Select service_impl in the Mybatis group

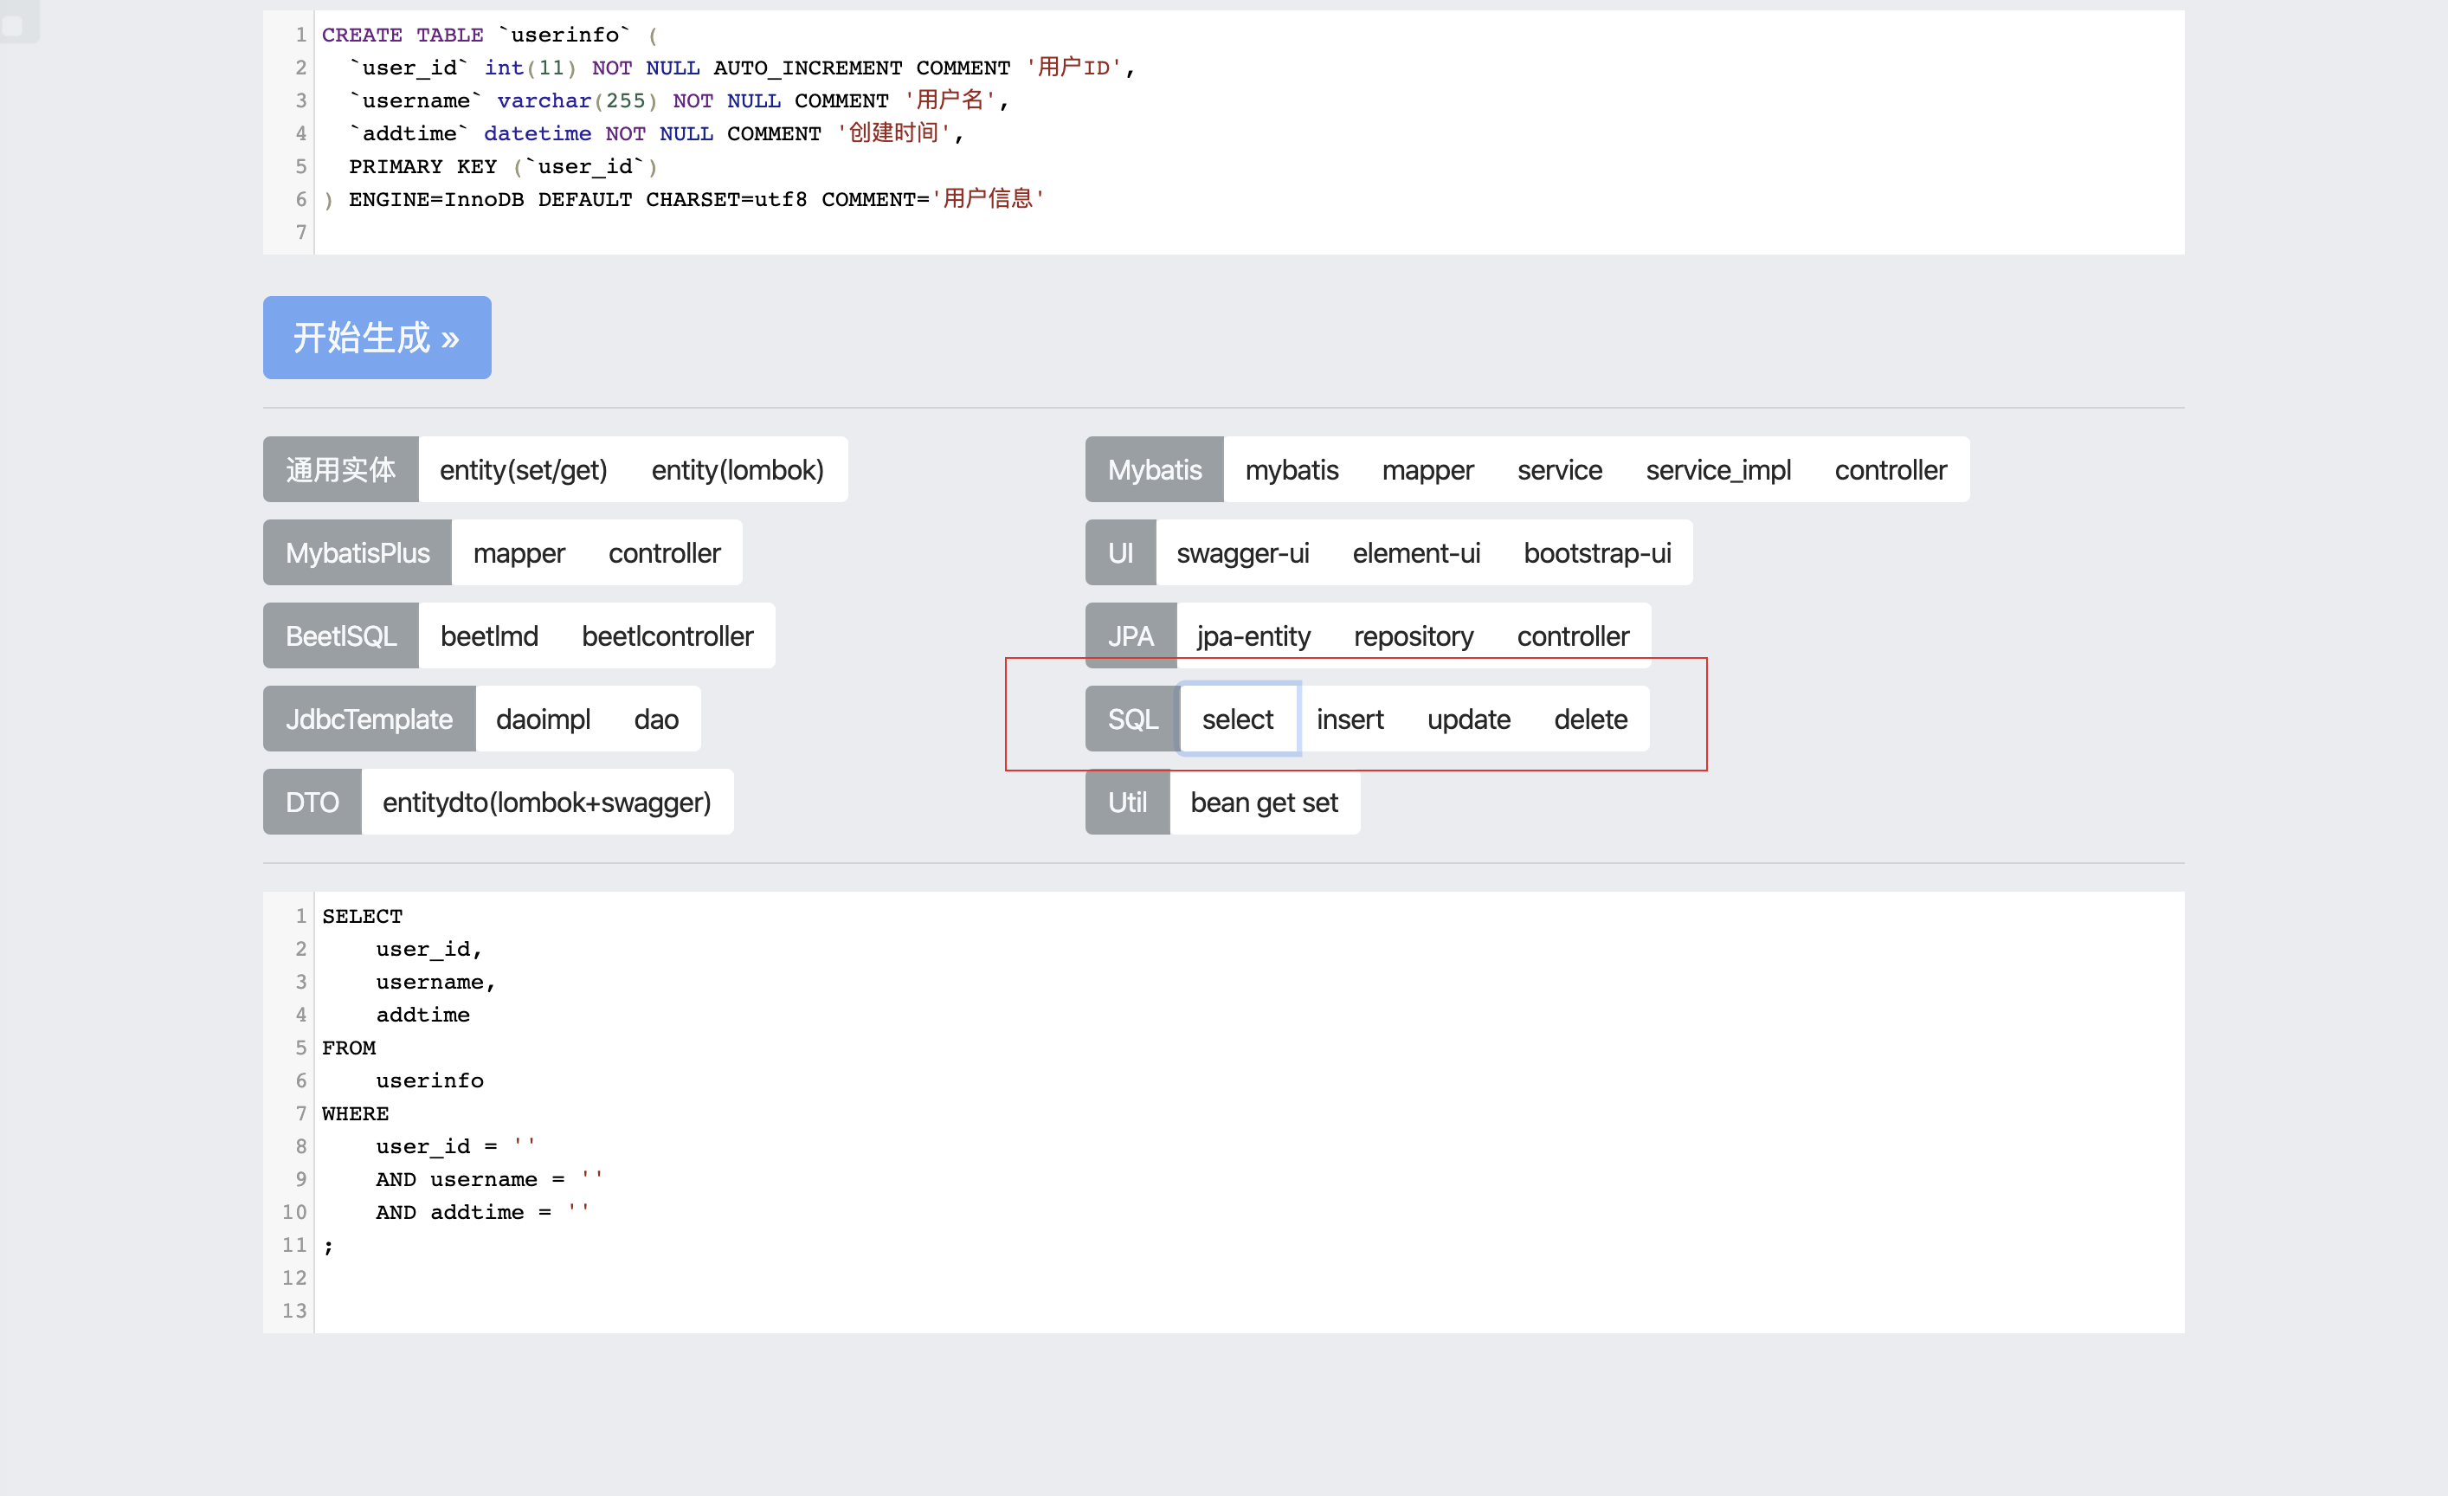point(1717,470)
